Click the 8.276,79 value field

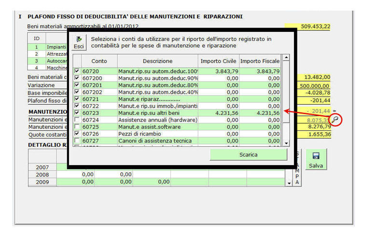coord(314,126)
